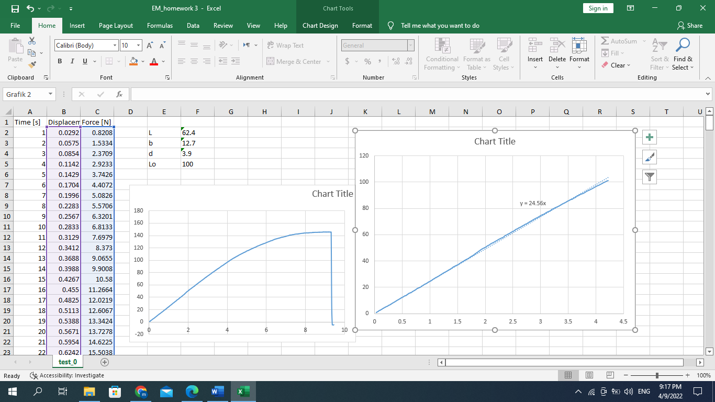Open the General number format dropdown

410,46
